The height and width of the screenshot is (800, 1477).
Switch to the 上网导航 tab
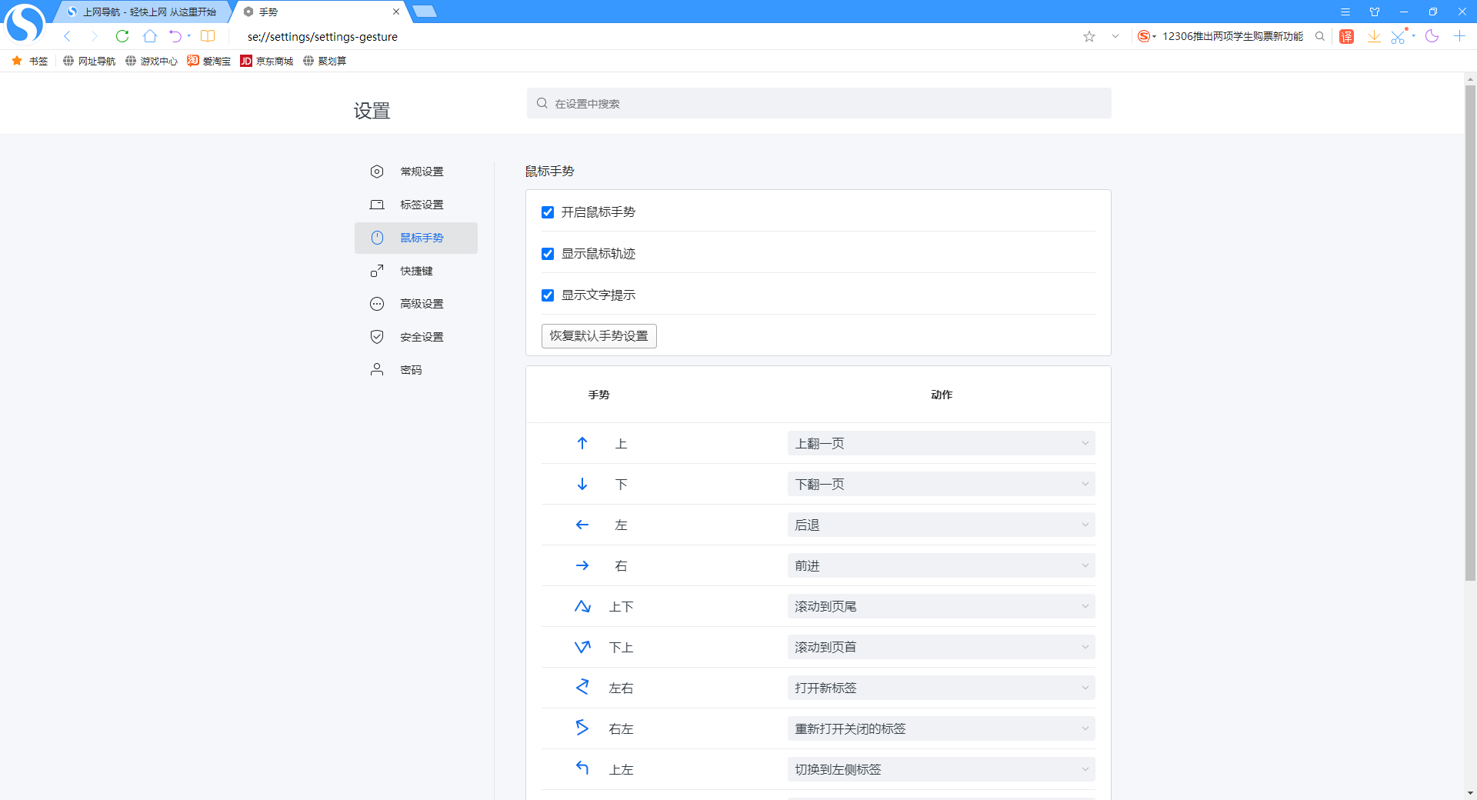142,12
